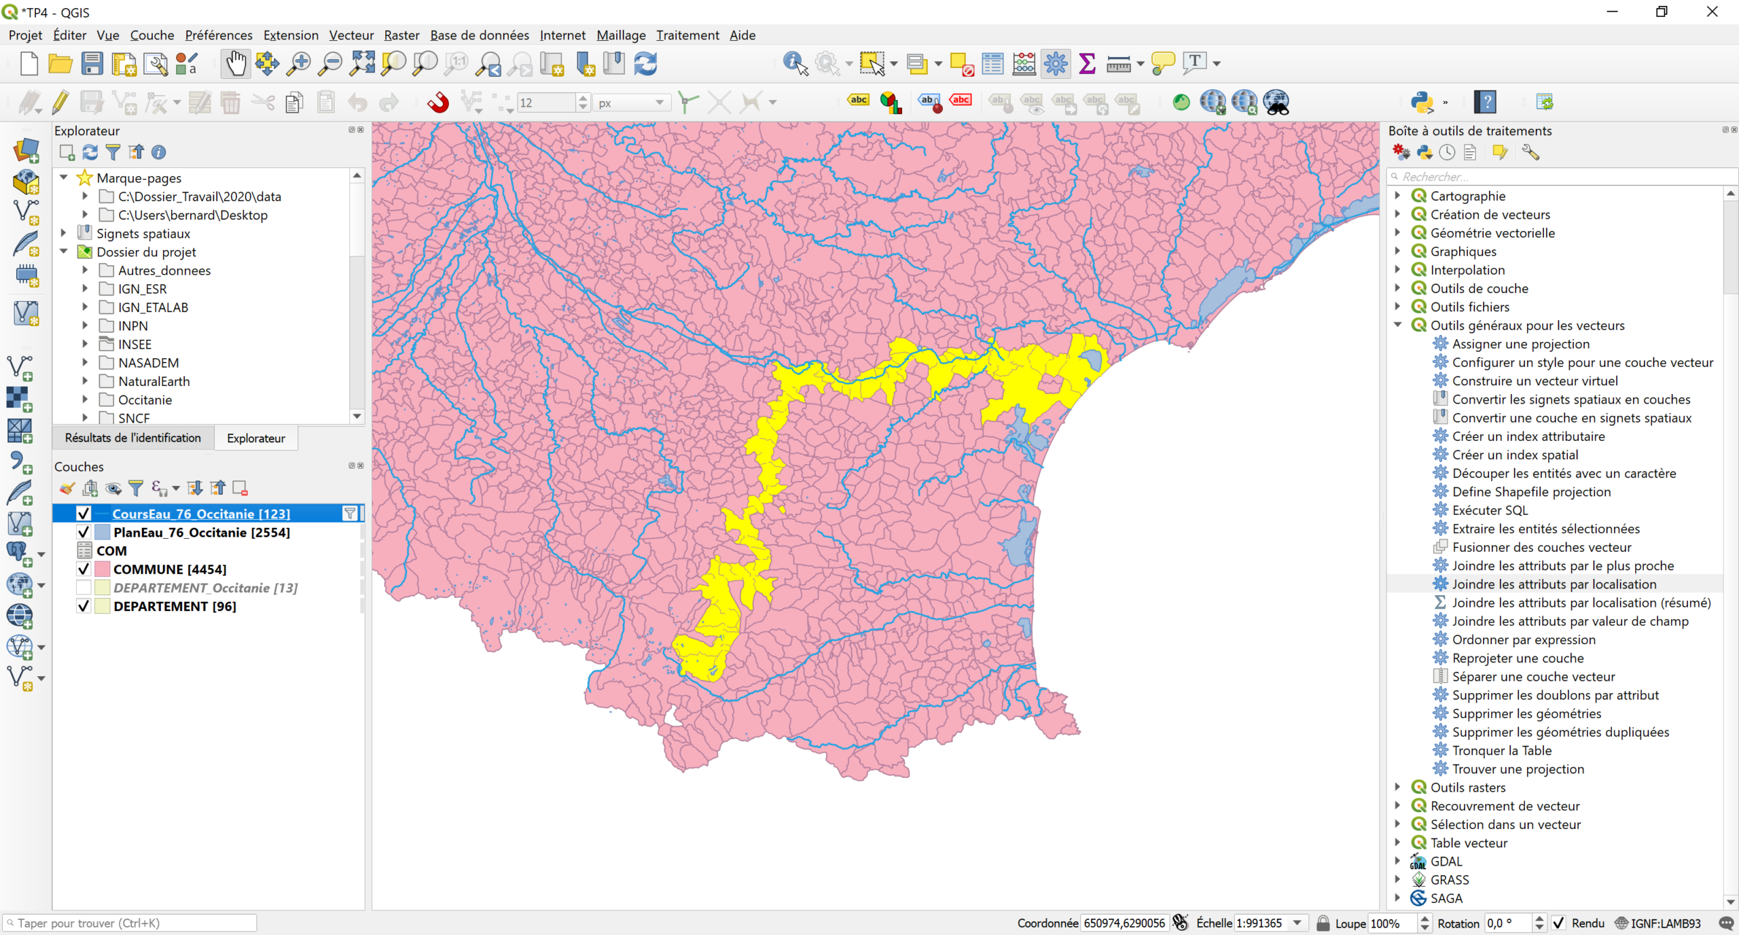Toggle the Rendu checkbox in status bar
1739x935 pixels.
[1560, 923]
